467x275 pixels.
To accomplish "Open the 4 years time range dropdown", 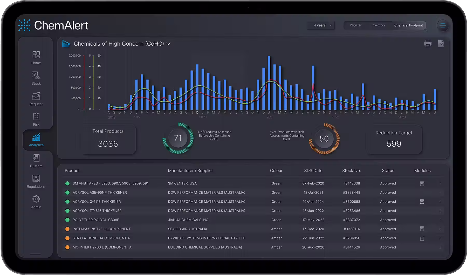I will point(321,25).
